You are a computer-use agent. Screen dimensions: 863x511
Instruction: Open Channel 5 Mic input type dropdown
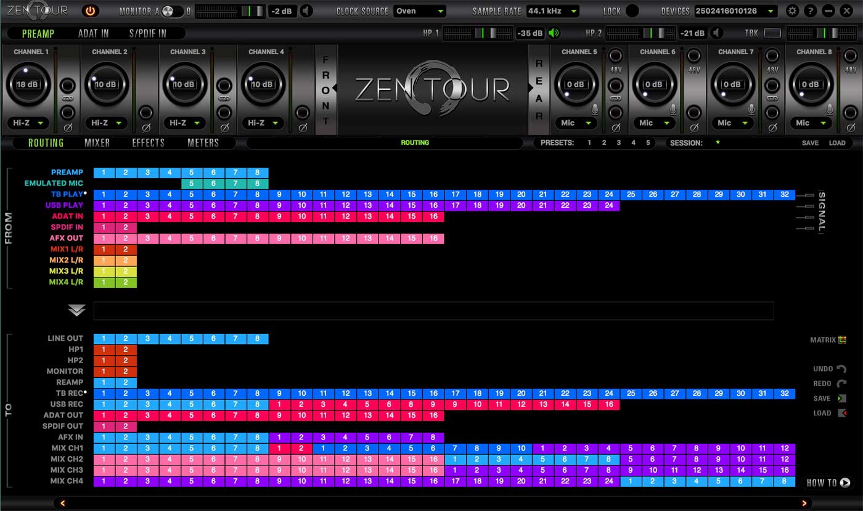click(575, 123)
